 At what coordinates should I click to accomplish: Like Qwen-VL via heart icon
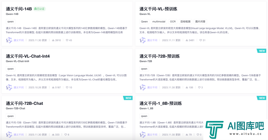tap(201, 40)
